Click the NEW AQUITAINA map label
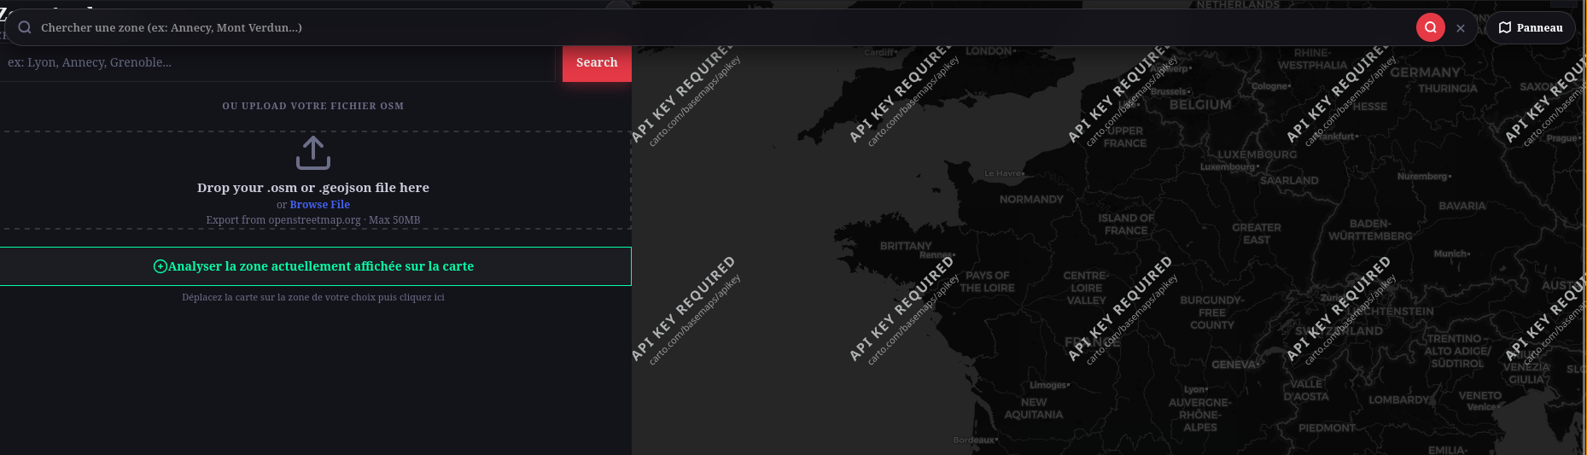The image size is (1587, 455). 1034,408
